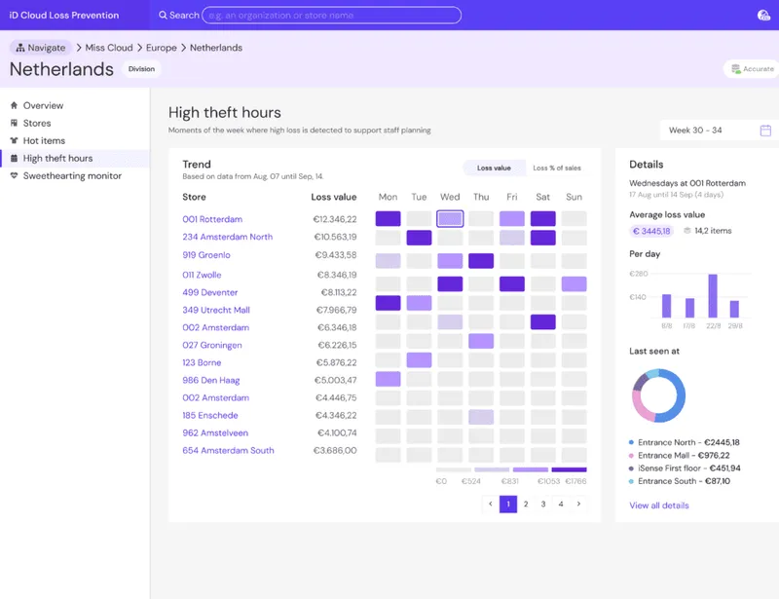The height and width of the screenshot is (599, 779).
Task: Click the items stack icon beside 14,2 items
Action: (687, 231)
